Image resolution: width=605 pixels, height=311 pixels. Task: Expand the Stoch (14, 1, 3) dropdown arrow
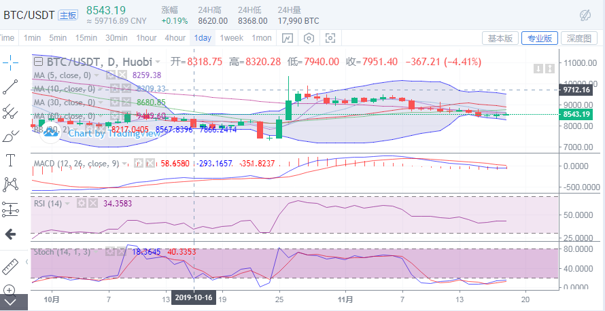(x=97, y=252)
